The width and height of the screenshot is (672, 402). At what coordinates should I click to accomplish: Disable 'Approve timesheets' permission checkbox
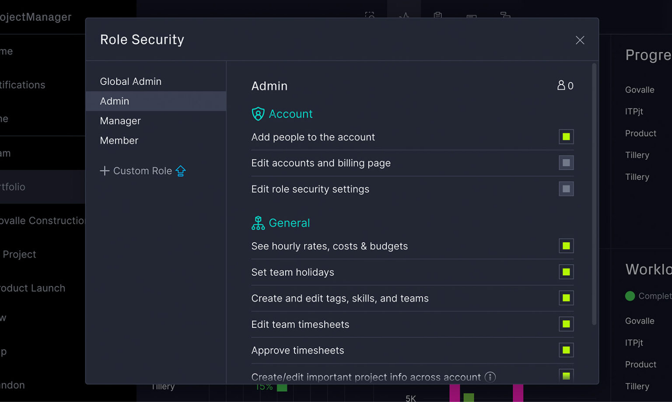click(x=566, y=350)
